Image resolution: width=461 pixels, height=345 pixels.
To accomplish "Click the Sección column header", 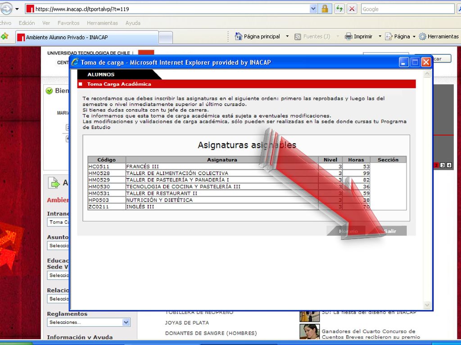I will tap(388, 159).
